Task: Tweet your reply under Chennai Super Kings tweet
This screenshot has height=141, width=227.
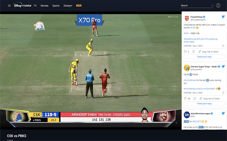Action: (204, 104)
